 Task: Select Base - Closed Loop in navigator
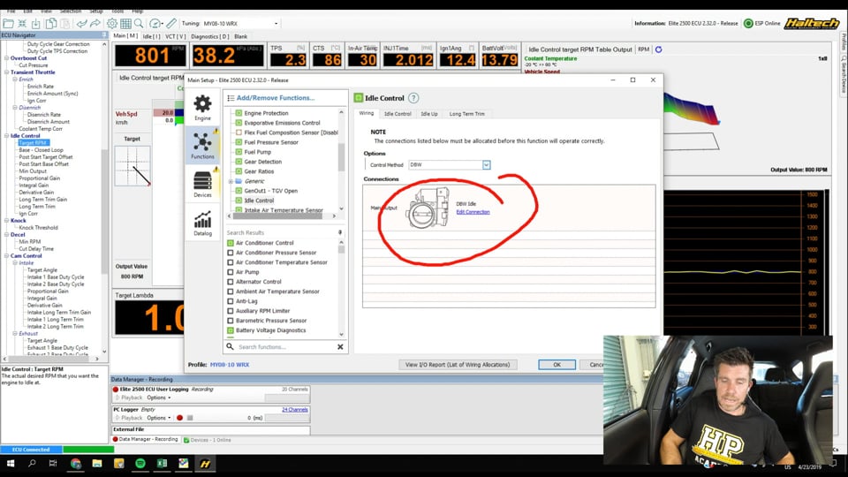point(42,150)
